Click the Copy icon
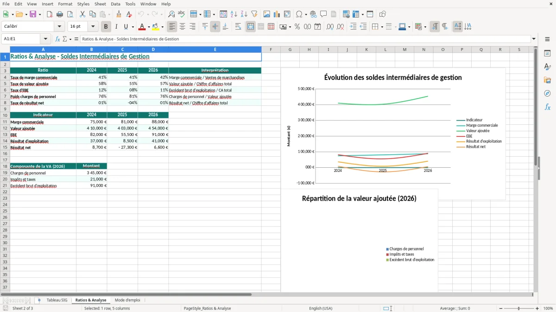Screen dimensions: 556x312 [93, 14]
